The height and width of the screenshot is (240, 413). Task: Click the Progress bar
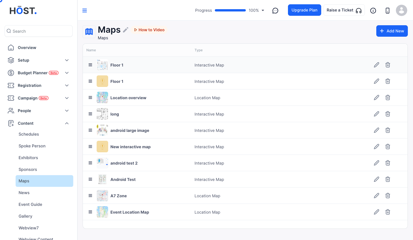[x=230, y=10]
